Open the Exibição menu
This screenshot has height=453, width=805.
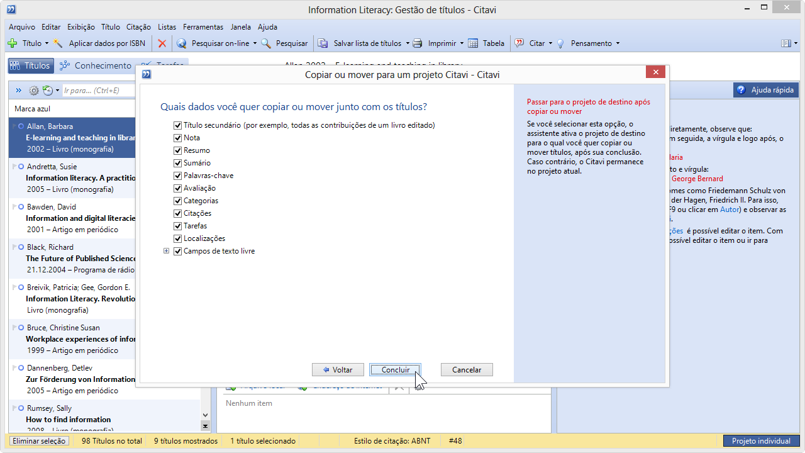(80, 27)
